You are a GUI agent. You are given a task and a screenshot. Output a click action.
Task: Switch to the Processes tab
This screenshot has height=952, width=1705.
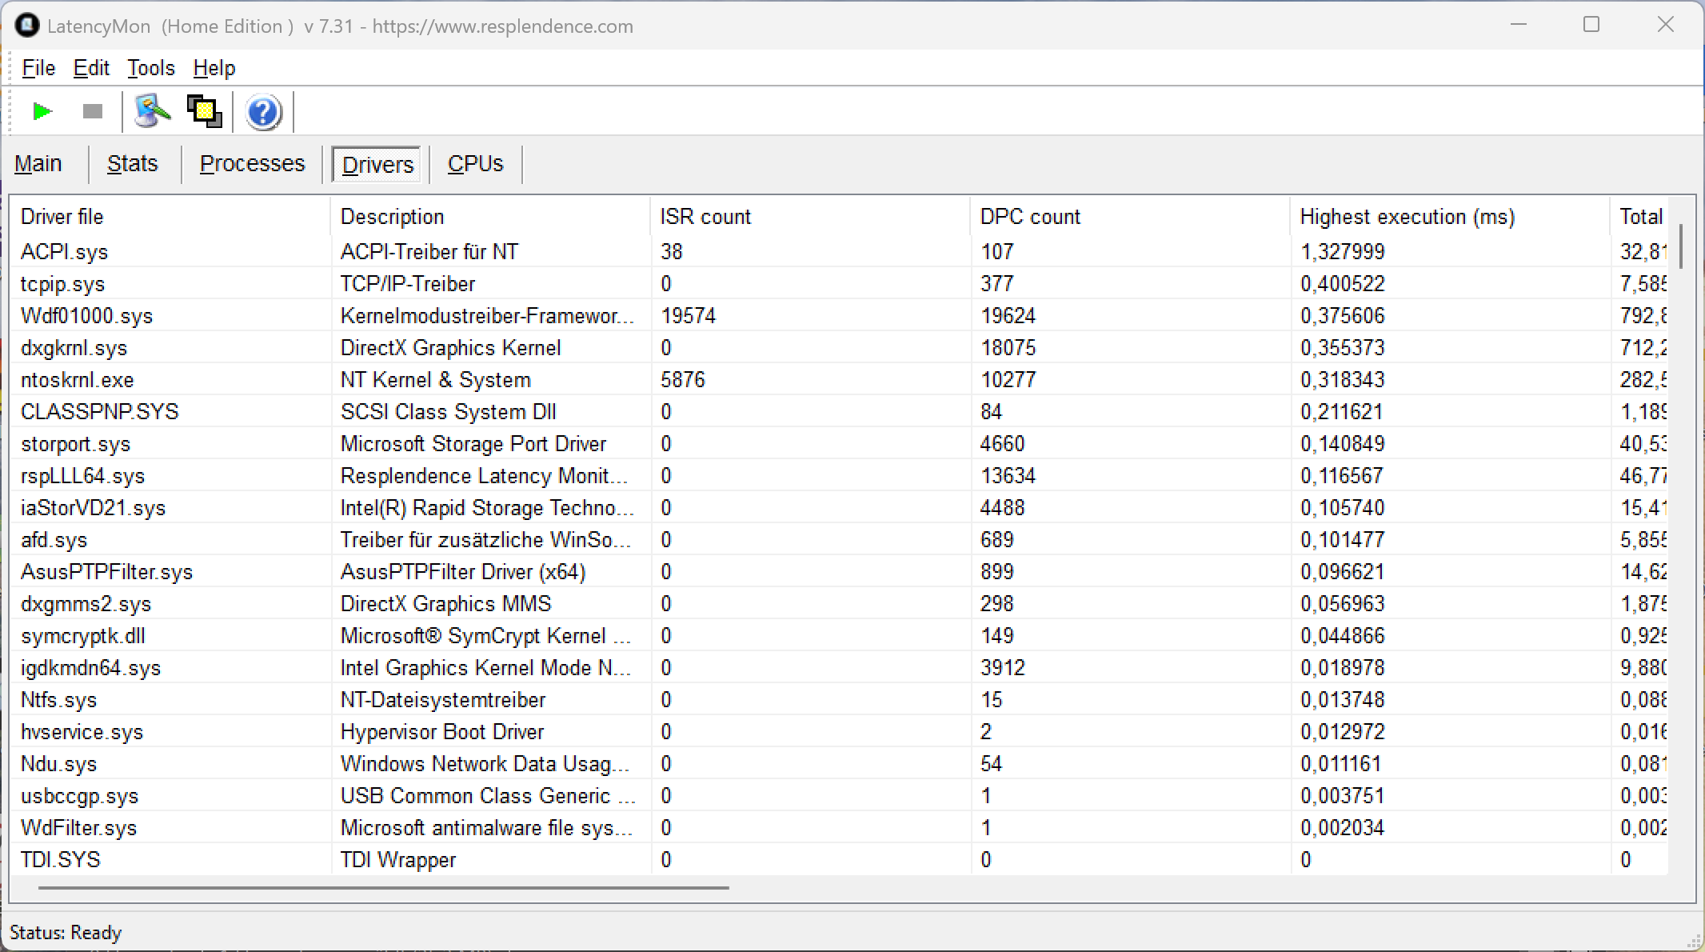pos(252,164)
